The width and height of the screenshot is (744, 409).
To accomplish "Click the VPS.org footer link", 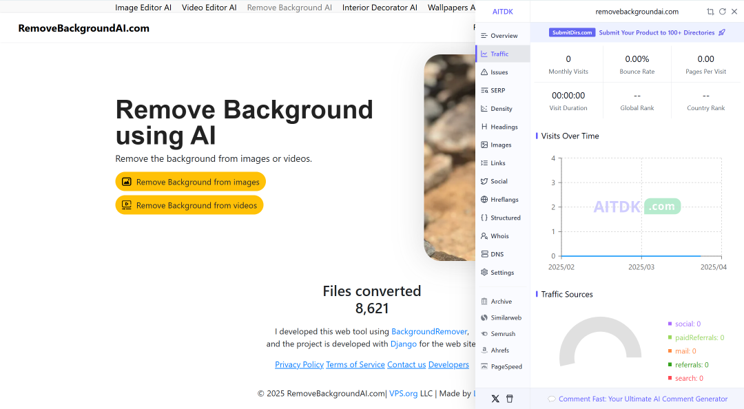I will click(x=403, y=393).
